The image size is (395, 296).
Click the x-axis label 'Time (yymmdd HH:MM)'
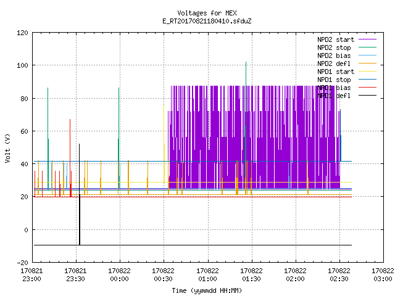[207, 290]
